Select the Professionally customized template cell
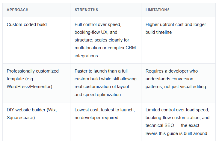The image size is (219, 146). pyautogui.click(x=36, y=83)
